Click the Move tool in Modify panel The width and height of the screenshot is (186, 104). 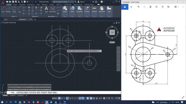point(29,8)
